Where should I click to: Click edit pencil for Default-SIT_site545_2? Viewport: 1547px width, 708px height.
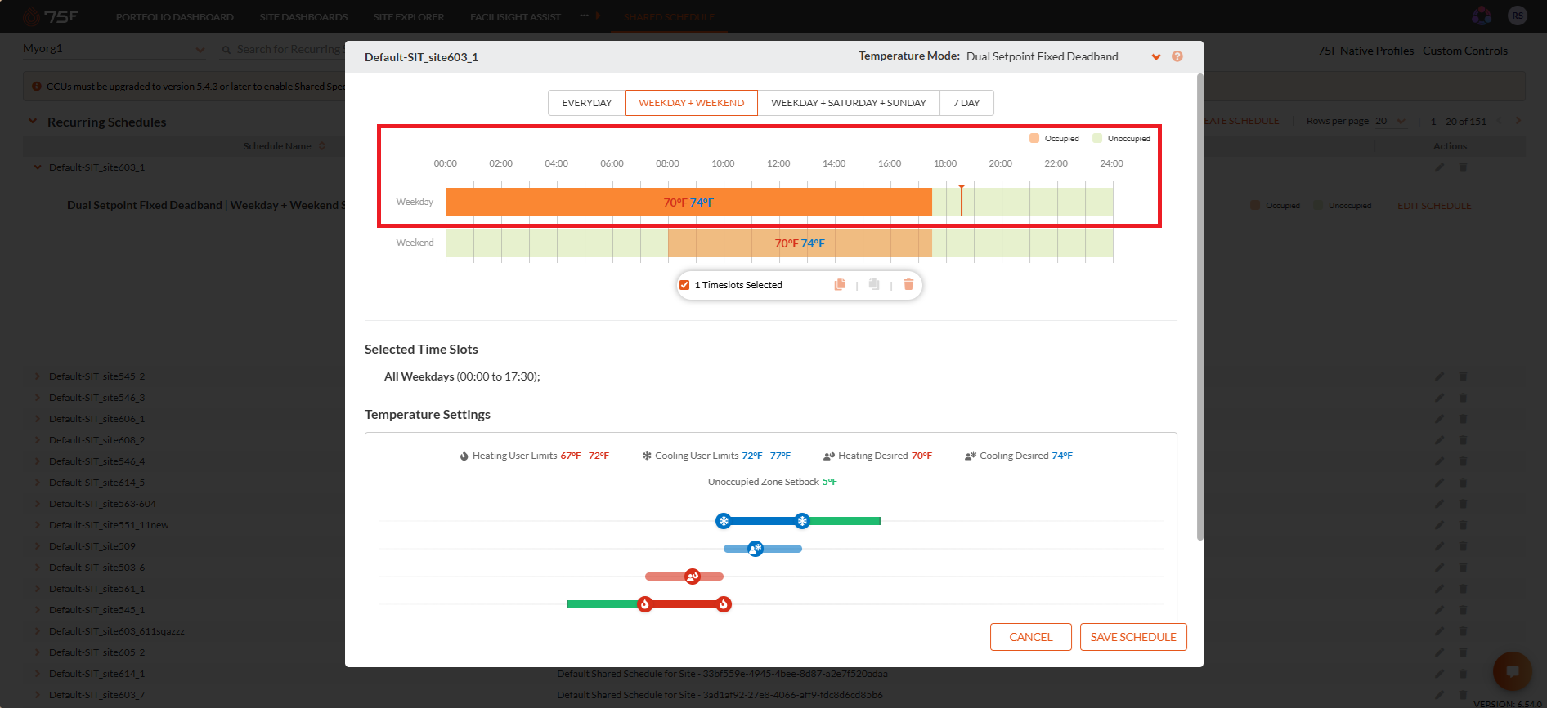pyautogui.click(x=1439, y=376)
